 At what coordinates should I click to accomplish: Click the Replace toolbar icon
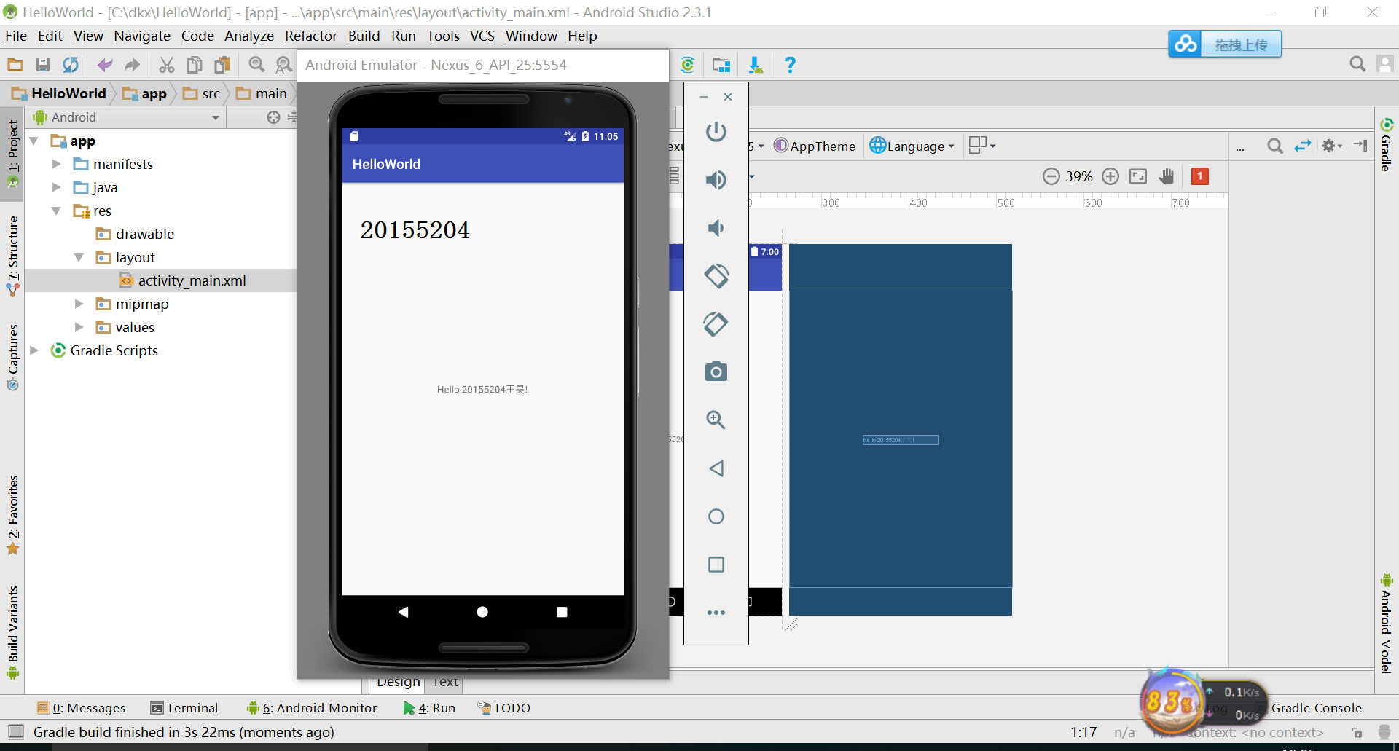283,65
